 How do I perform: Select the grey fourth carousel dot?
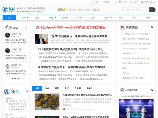point(17,78)
